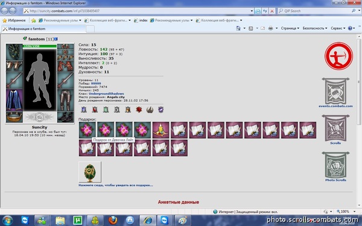The image size is (362, 226).
Task: Click the golden lamp gift icon
Action: tap(160, 130)
